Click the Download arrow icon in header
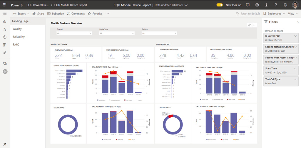The height and width of the screenshot is (148, 301). pyautogui.click(x=266, y=5)
